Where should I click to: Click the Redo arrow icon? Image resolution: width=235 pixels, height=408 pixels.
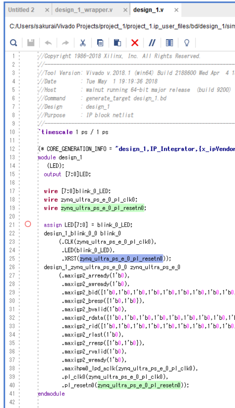[65, 42]
